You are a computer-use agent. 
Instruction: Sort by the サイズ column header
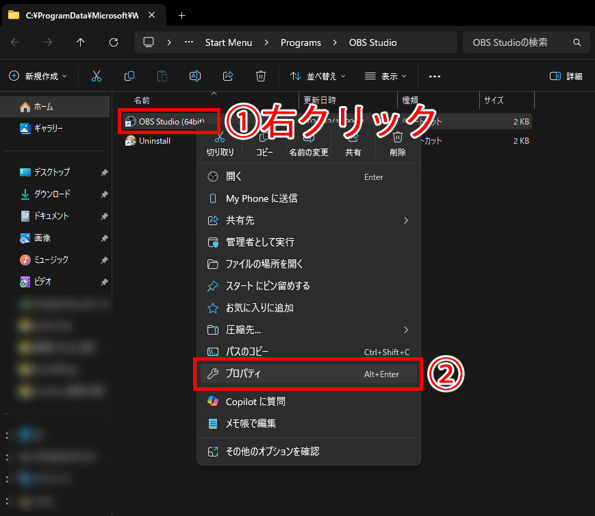494,100
